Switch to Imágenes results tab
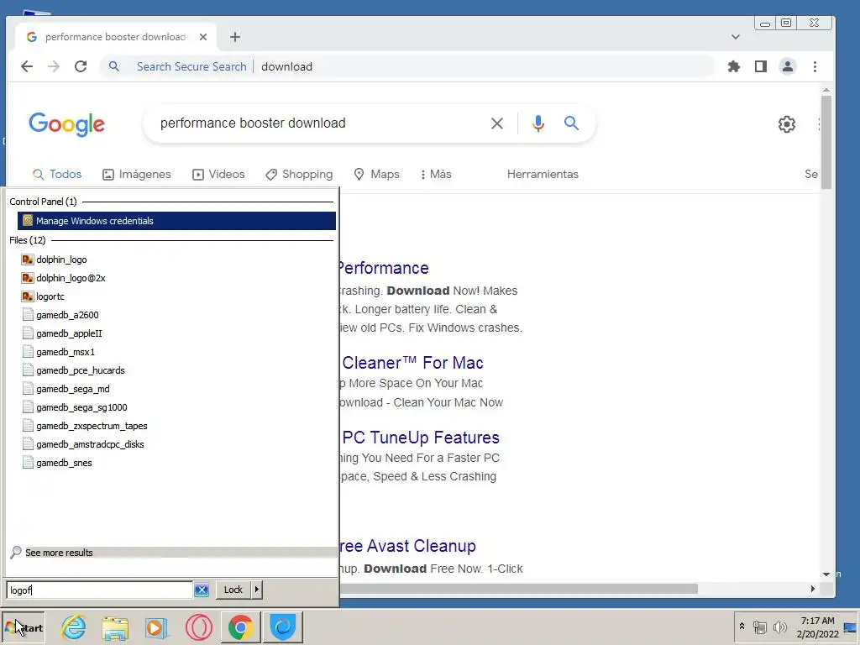The image size is (860, 645). tap(137, 175)
